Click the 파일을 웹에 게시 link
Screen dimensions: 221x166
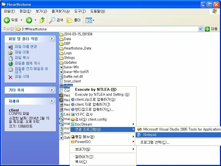[27, 63]
